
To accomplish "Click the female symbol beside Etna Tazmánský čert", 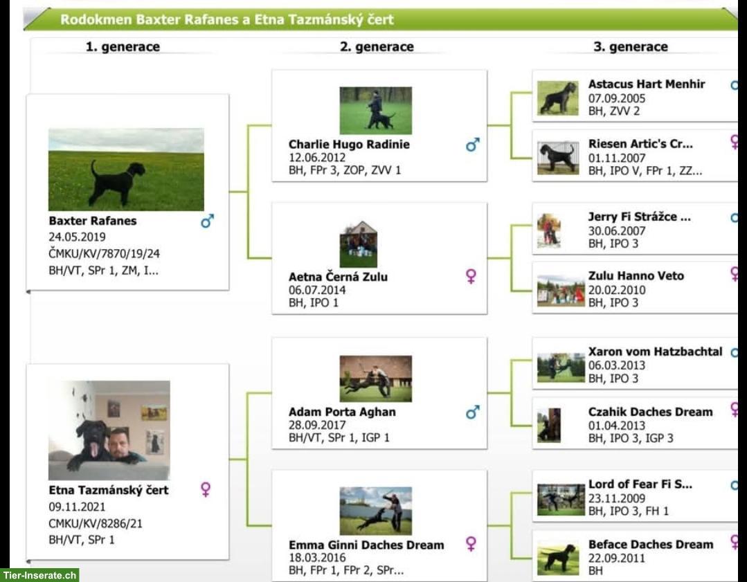I will point(206,490).
